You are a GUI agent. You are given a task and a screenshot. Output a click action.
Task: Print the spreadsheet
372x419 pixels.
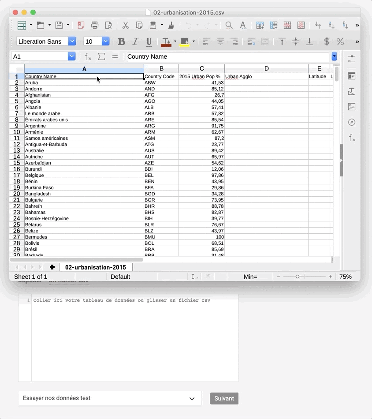pyautogui.click(x=94, y=26)
